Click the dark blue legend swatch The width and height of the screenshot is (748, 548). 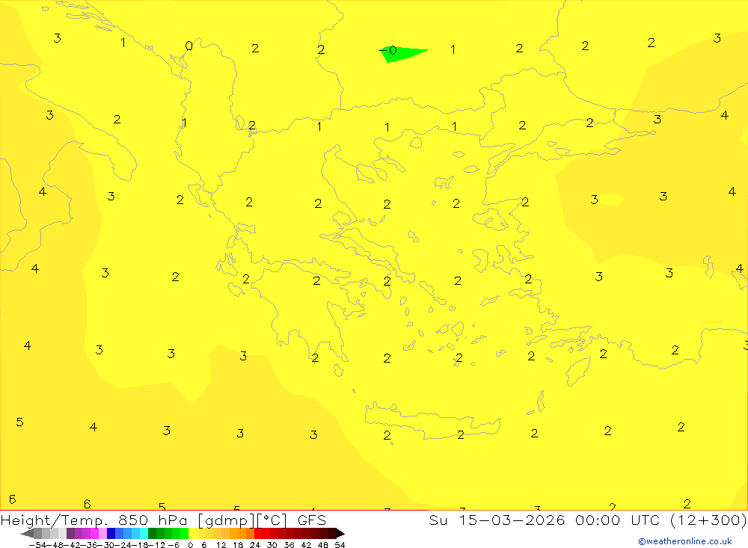(x=111, y=533)
